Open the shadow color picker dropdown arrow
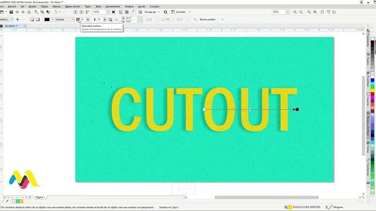Screen dimensions: 376x211 52,19
